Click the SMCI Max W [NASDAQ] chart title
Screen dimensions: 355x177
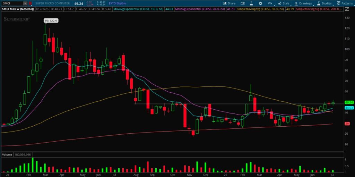click(18, 9)
